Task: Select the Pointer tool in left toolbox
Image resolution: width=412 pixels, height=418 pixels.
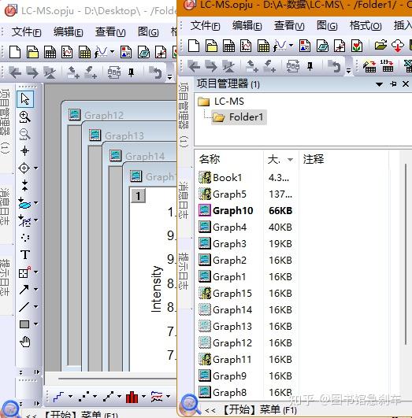Action: pos(25,99)
